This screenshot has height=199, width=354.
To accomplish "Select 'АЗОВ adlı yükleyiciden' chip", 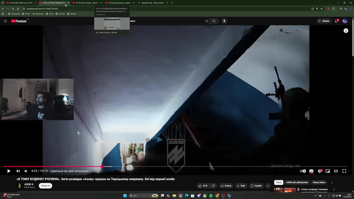I will point(297,182).
